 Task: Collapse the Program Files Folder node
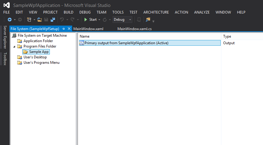point(14,47)
